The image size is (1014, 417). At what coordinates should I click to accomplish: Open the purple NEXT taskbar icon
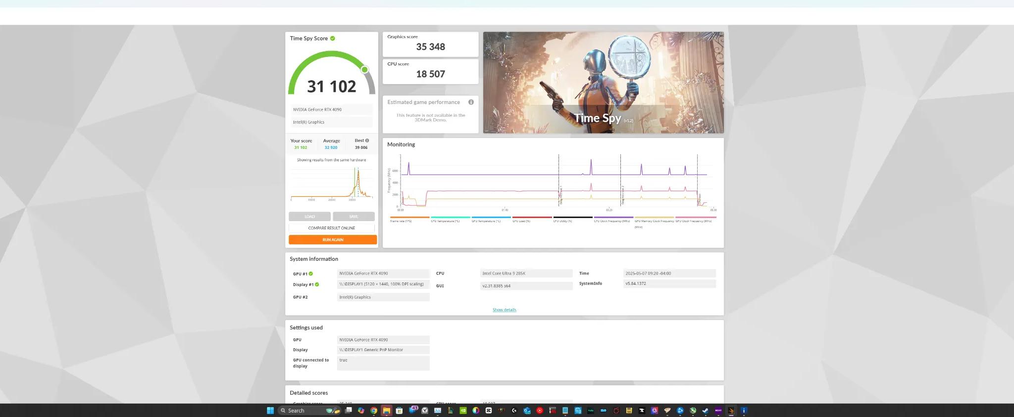(x=718, y=411)
